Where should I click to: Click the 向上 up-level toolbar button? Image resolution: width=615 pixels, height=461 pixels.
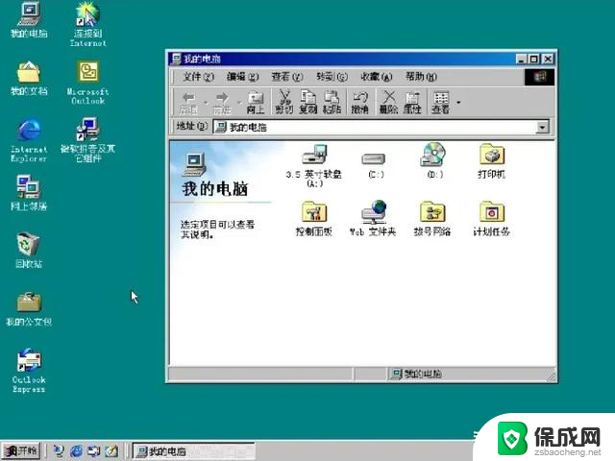256,103
